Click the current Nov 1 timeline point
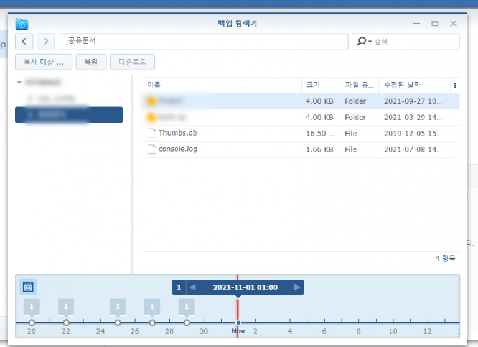 point(238,322)
